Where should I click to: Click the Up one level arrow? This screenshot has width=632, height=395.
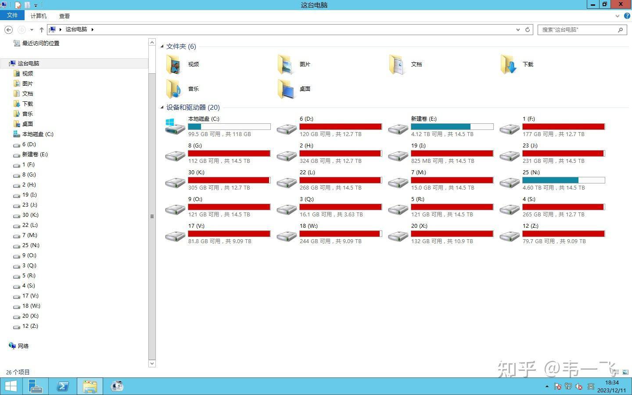pyautogui.click(x=42, y=29)
